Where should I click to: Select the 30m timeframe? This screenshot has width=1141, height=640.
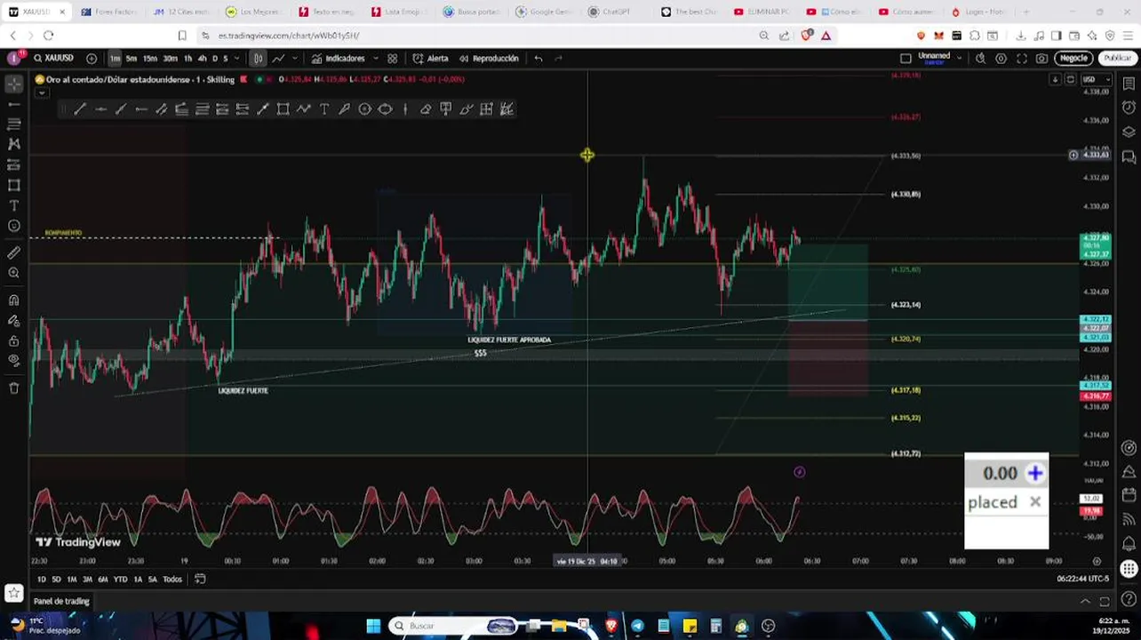(x=170, y=59)
